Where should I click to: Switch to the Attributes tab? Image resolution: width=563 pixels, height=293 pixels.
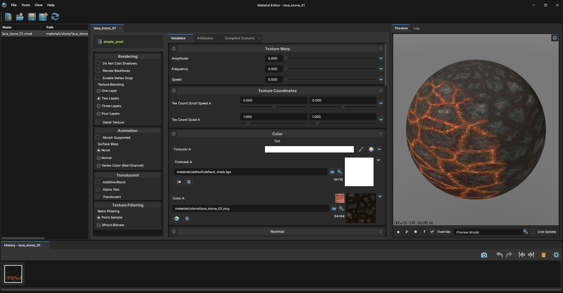point(205,38)
